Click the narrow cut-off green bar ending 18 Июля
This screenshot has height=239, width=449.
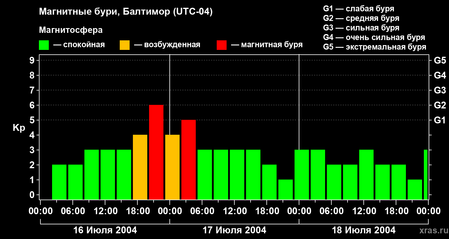tap(426, 175)
